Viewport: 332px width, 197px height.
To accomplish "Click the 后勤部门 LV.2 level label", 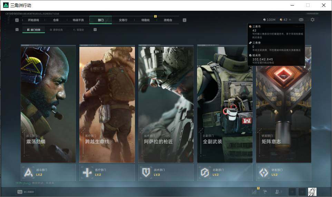I will point(216,175).
